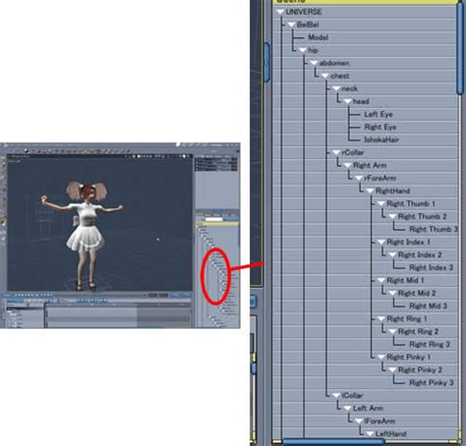Image resolution: width=466 pixels, height=446 pixels.
Task: Select the rCollar label
Action: pos(353,152)
